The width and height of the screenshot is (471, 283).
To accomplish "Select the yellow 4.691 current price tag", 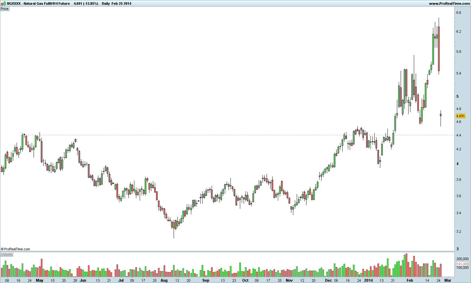I will pos(461,116).
